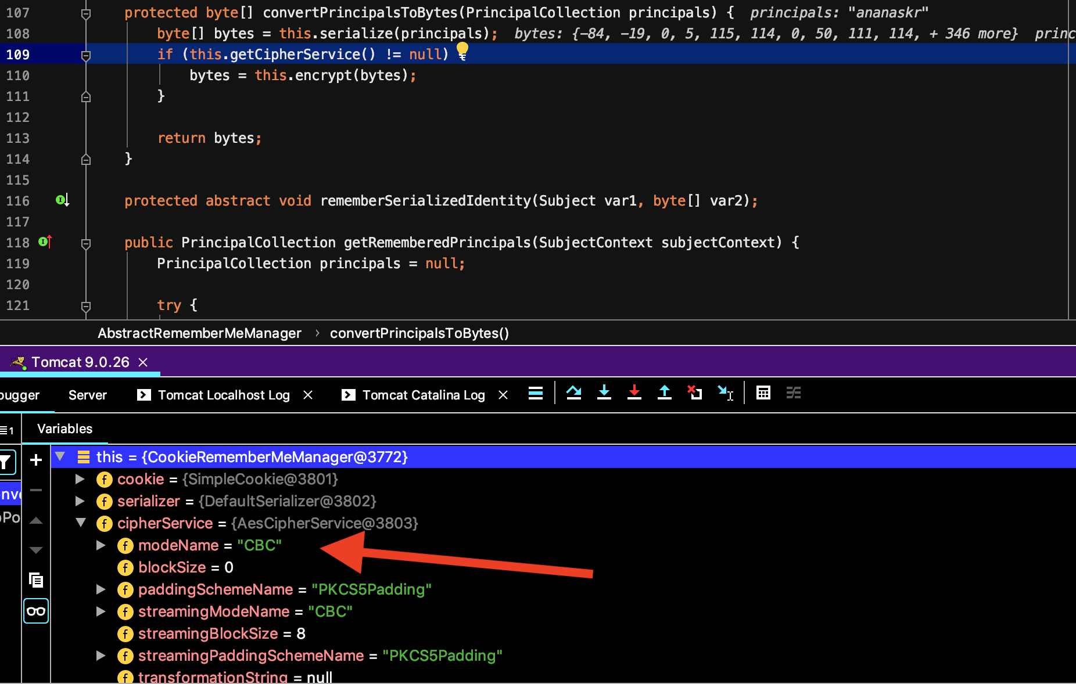The width and height of the screenshot is (1076, 684).
Task: Switch to the Server tab
Action: tap(88, 395)
